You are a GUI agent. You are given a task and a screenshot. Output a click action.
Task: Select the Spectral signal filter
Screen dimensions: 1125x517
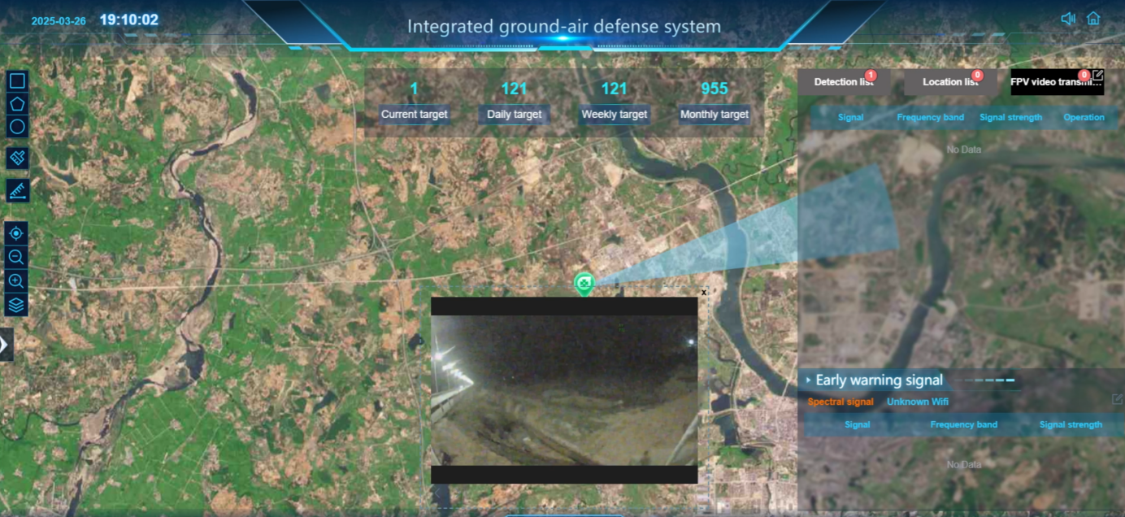coord(840,402)
